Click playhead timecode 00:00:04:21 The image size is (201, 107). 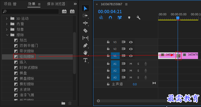pyautogui.click(x=110, y=12)
